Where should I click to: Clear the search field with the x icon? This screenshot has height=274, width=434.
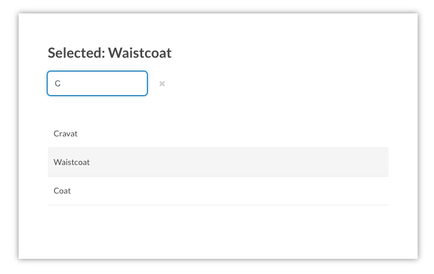(x=162, y=83)
